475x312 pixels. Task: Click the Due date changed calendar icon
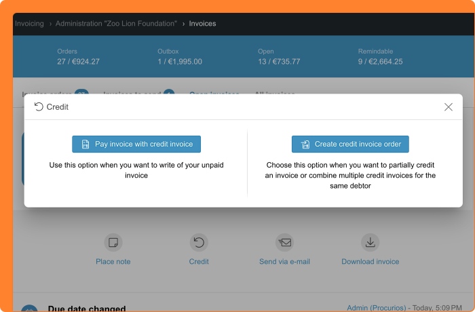pos(29,309)
